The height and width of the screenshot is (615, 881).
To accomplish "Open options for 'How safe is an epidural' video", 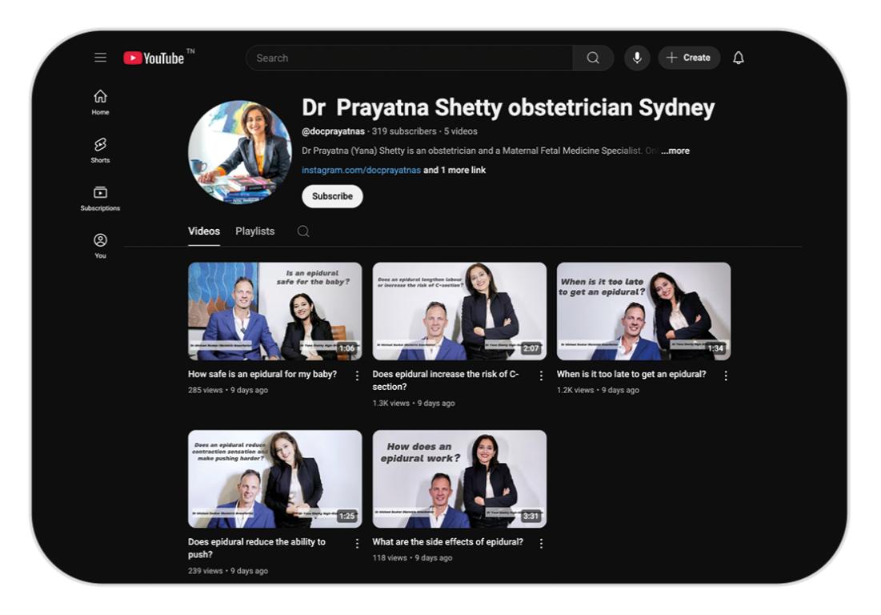I will pos(357,376).
